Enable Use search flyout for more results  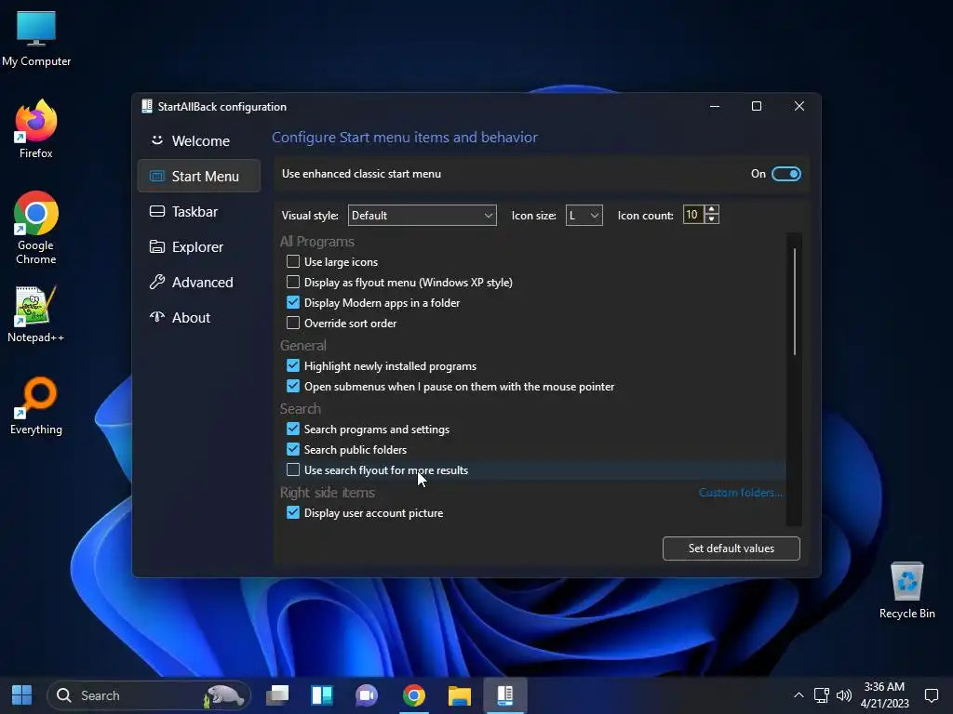[x=293, y=469]
